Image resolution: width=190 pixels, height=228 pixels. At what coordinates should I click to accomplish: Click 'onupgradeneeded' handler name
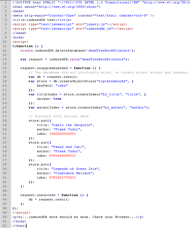tap(52, 68)
